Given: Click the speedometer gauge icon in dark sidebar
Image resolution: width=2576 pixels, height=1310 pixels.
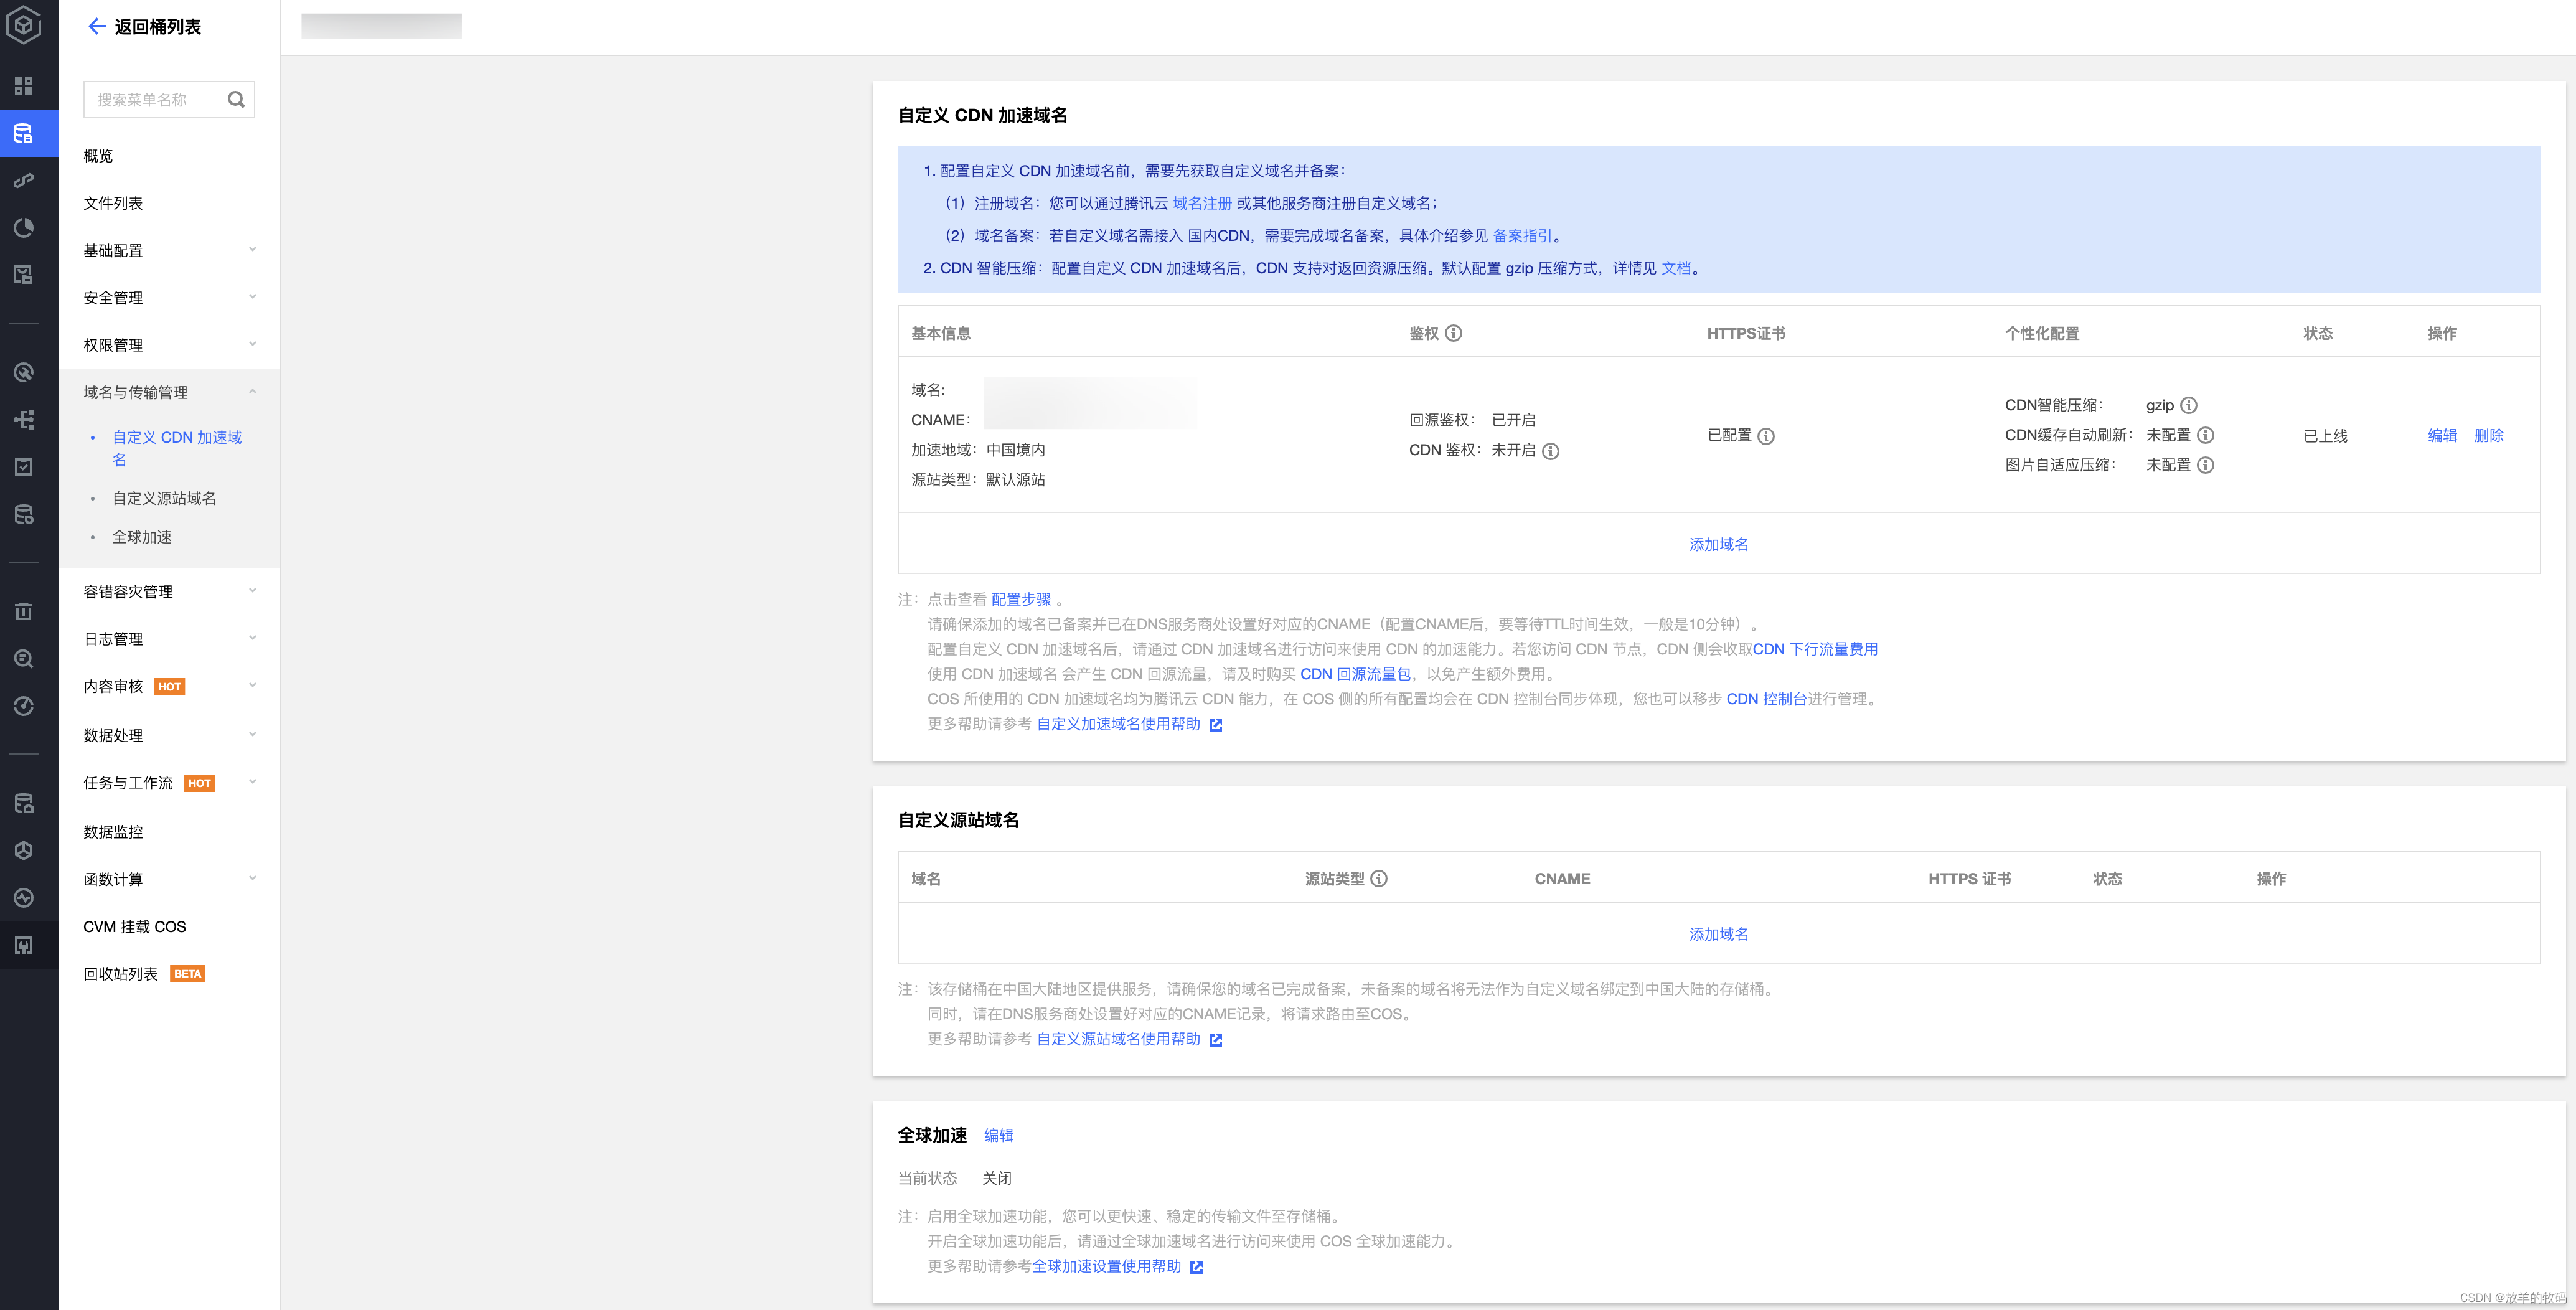Looking at the screenshot, I should 24,707.
